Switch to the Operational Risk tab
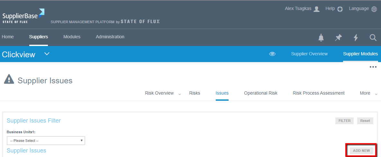 [x=260, y=93]
